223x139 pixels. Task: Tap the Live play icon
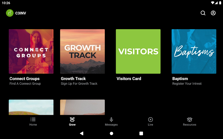point(151,120)
